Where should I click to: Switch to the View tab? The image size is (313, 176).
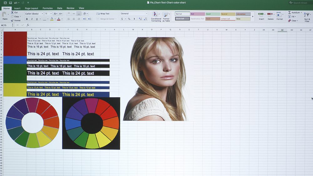[x=81, y=8]
